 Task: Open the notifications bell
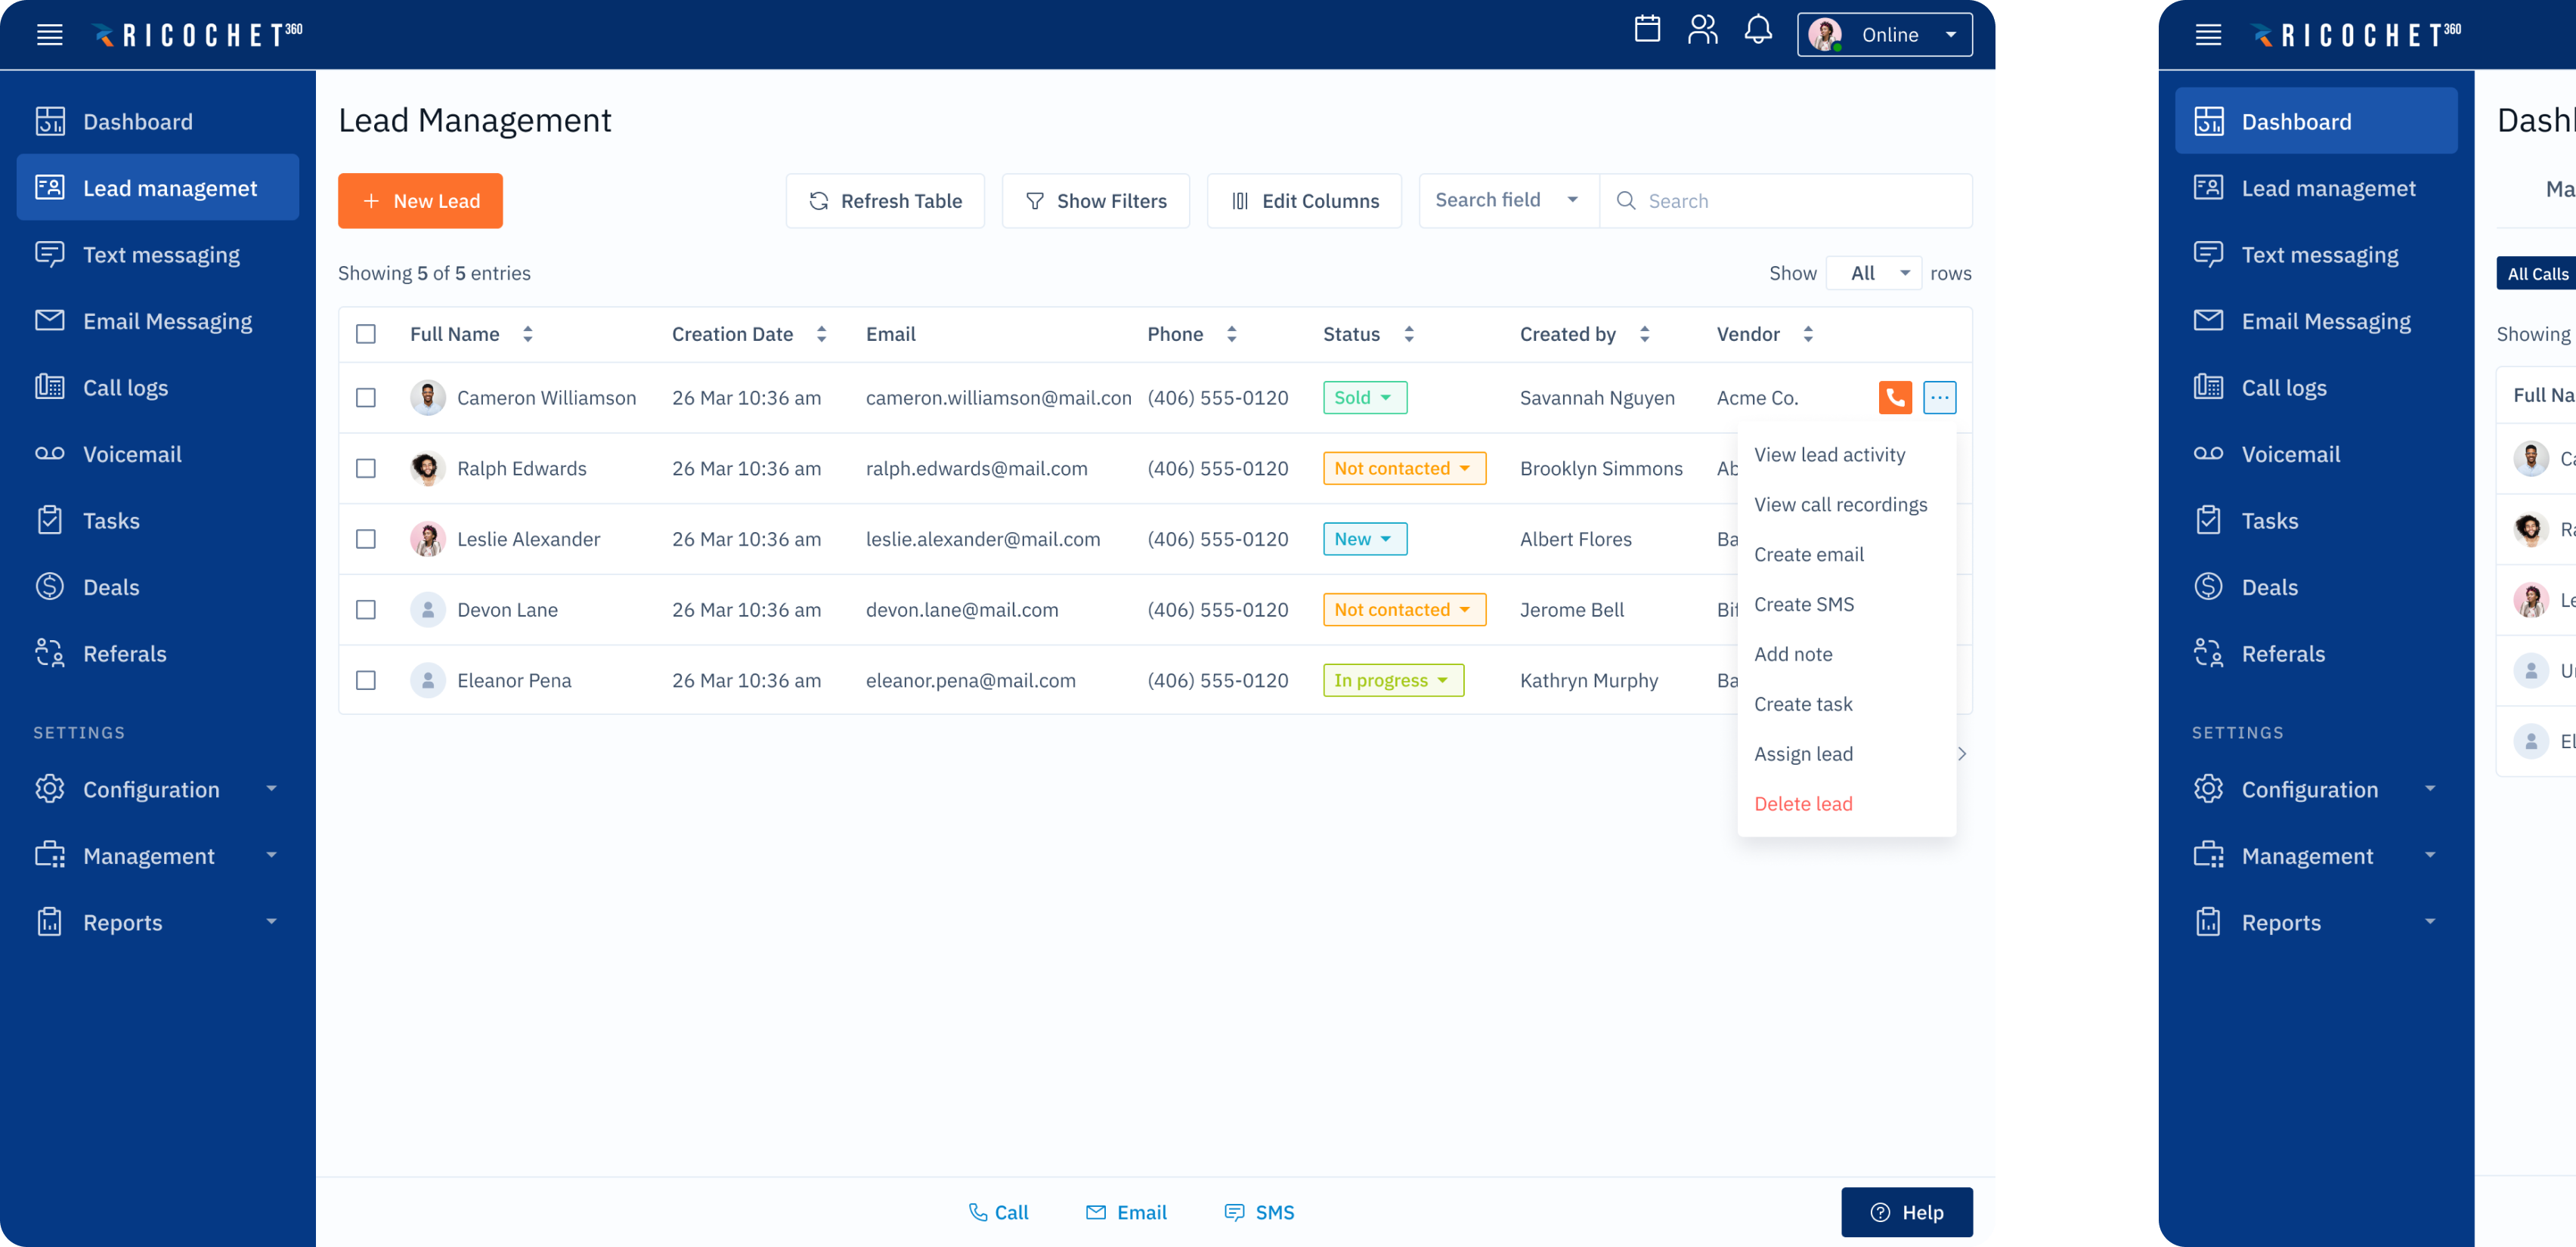pyautogui.click(x=1758, y=30)
